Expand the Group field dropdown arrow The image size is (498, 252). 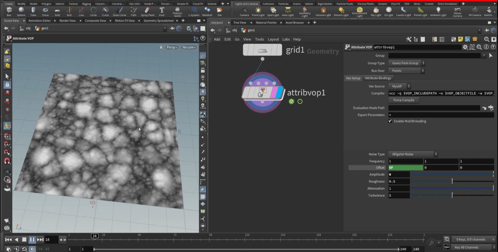pos(484,56)
